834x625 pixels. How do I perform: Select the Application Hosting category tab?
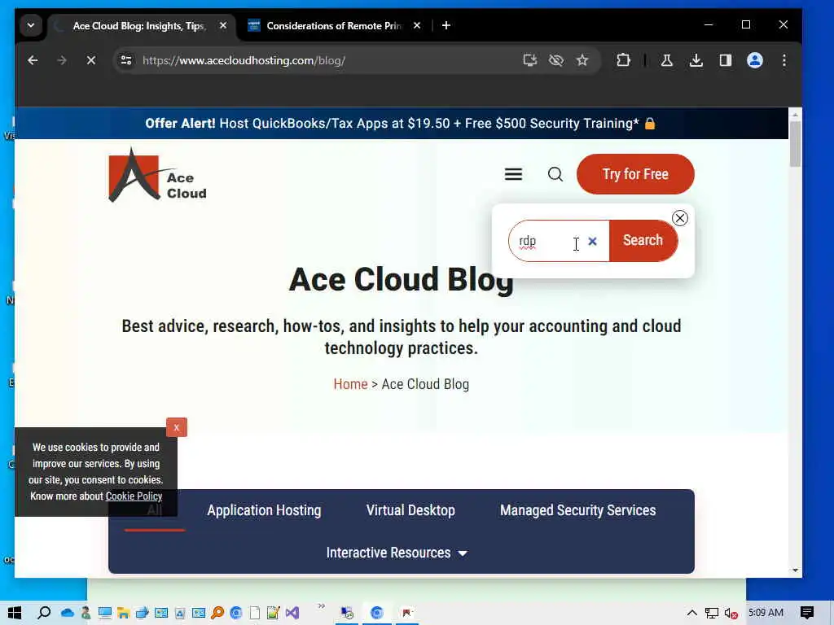(x=265, y=510)
